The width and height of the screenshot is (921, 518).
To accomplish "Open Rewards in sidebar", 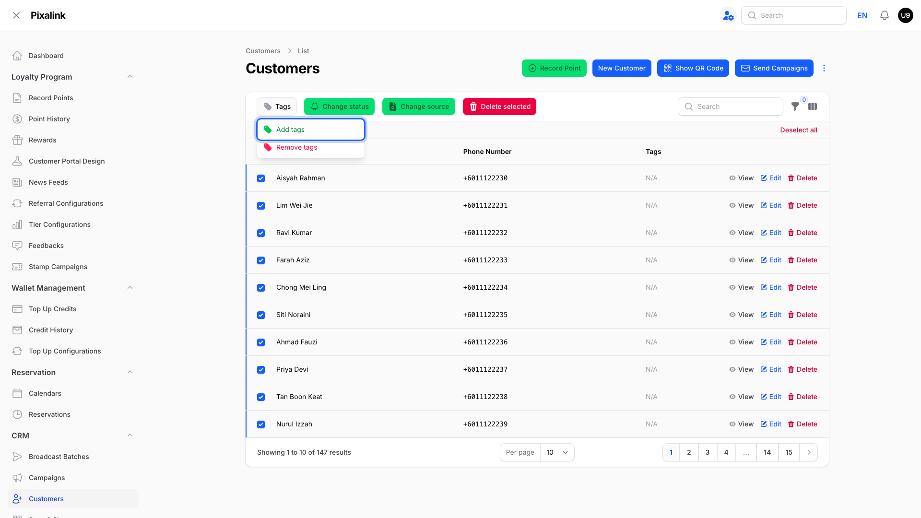I will coord(73,140).
